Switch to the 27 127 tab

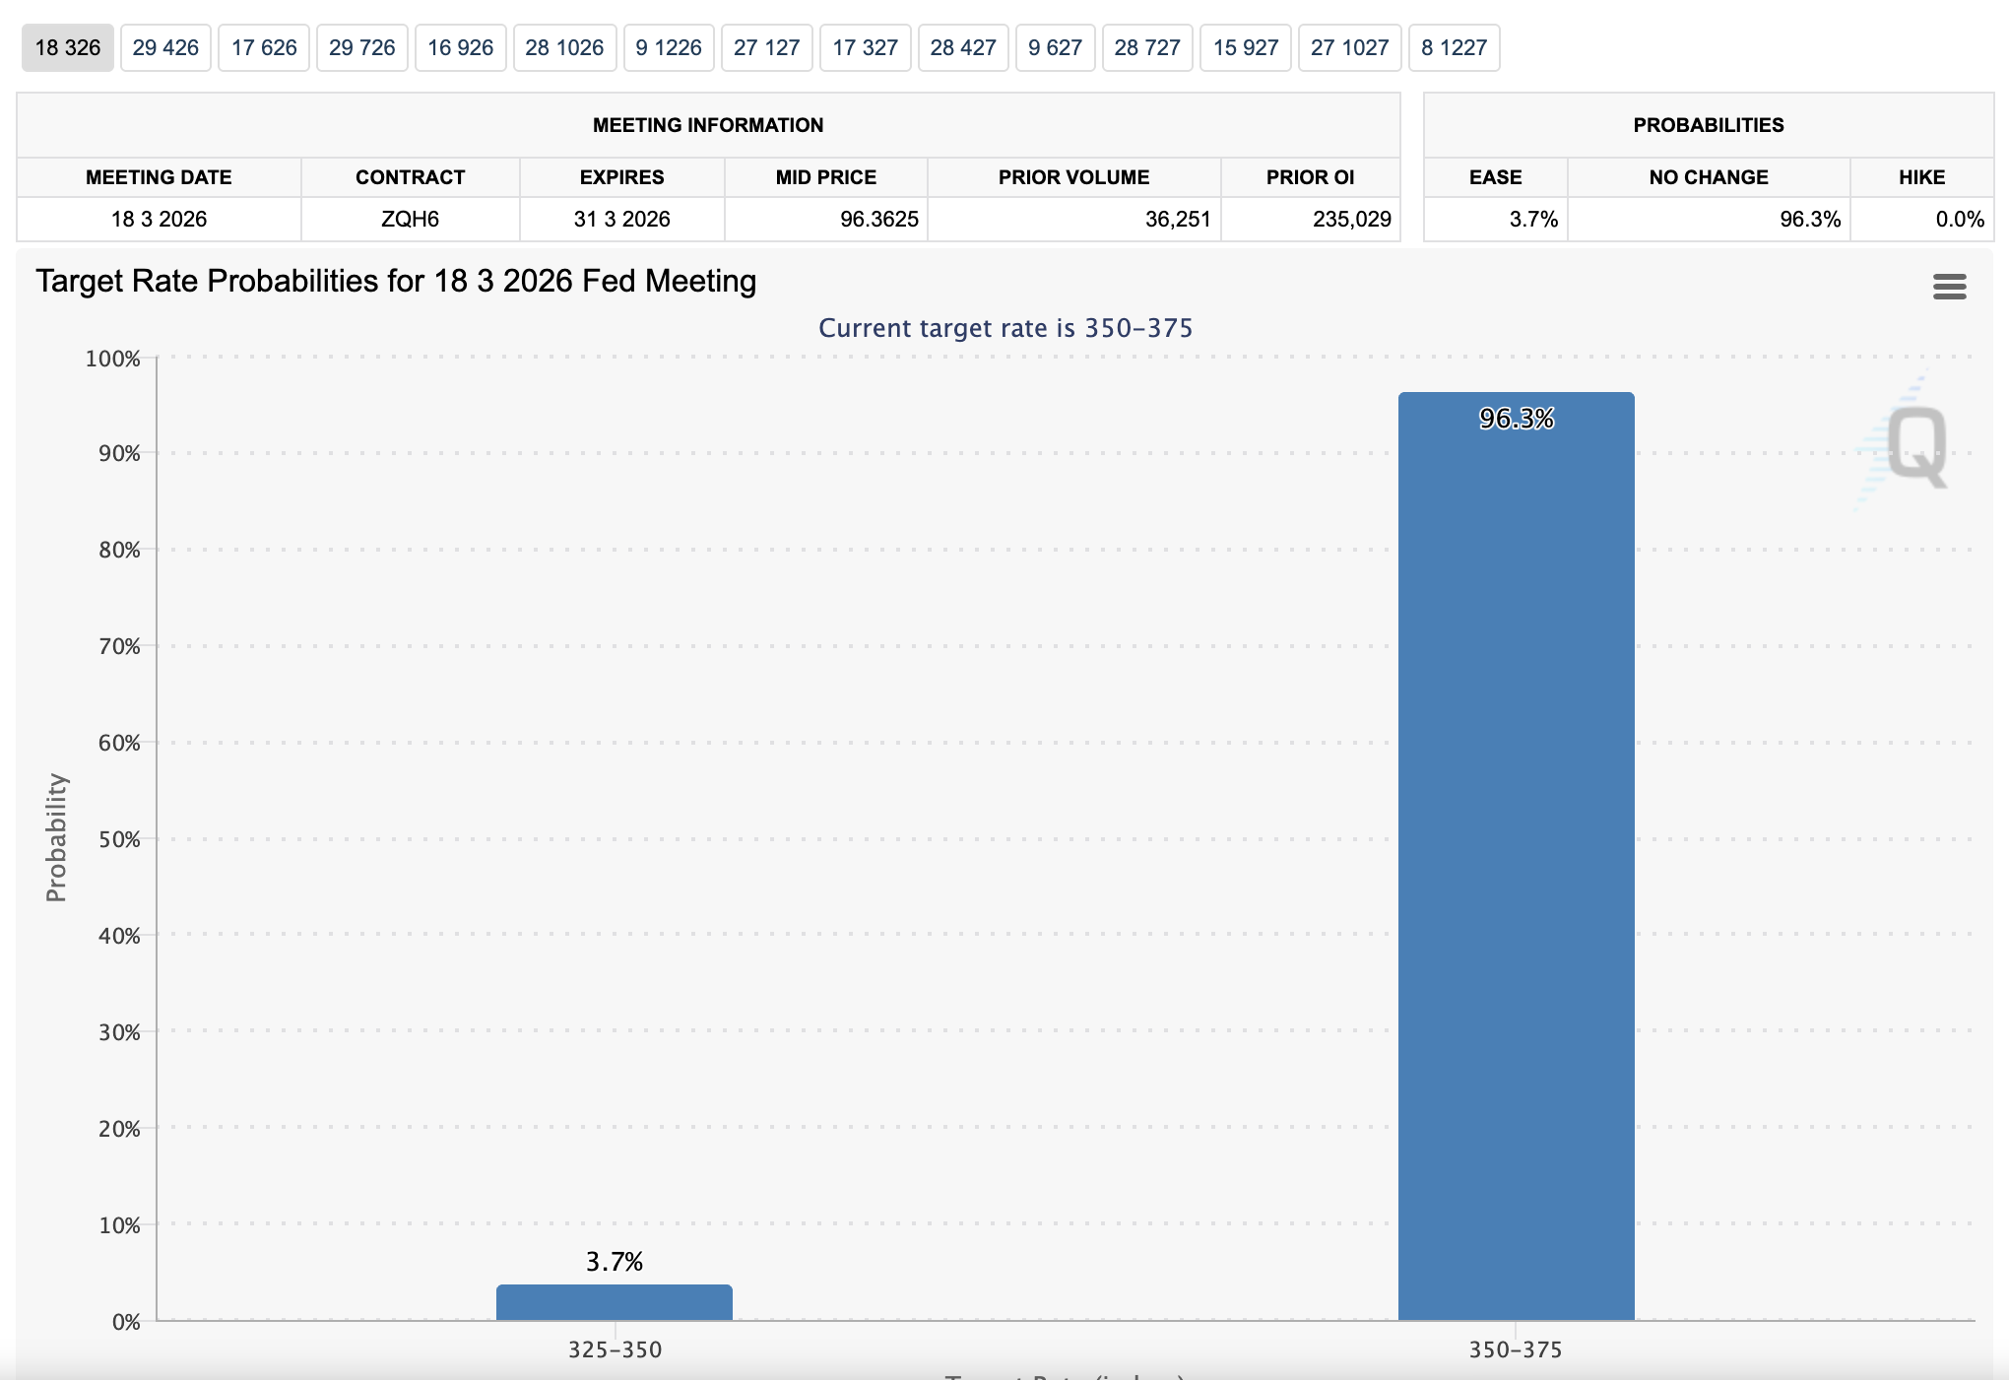click(x=766, y=48)
